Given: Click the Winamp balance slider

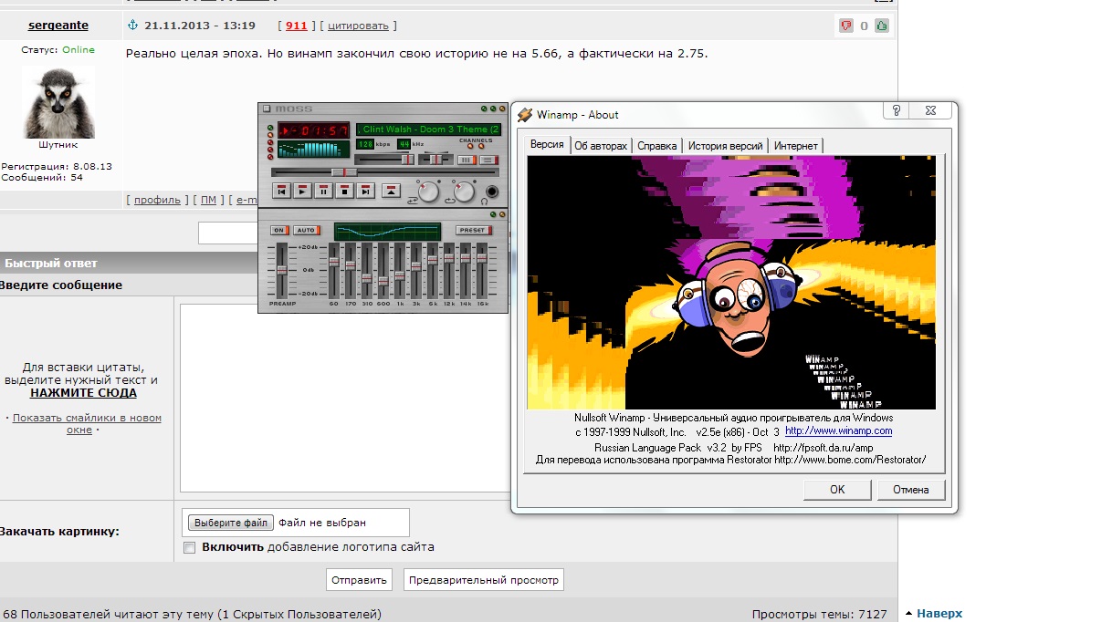Looking at the screenshot, I should click(435, 160).
